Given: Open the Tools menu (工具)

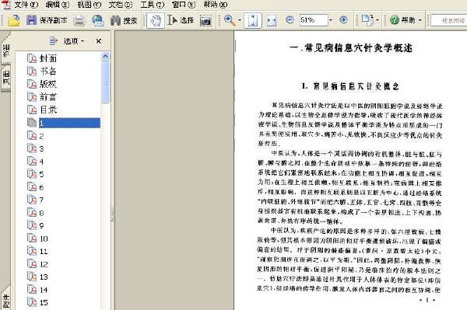Looking at the screenshot, I should (153, 5).
